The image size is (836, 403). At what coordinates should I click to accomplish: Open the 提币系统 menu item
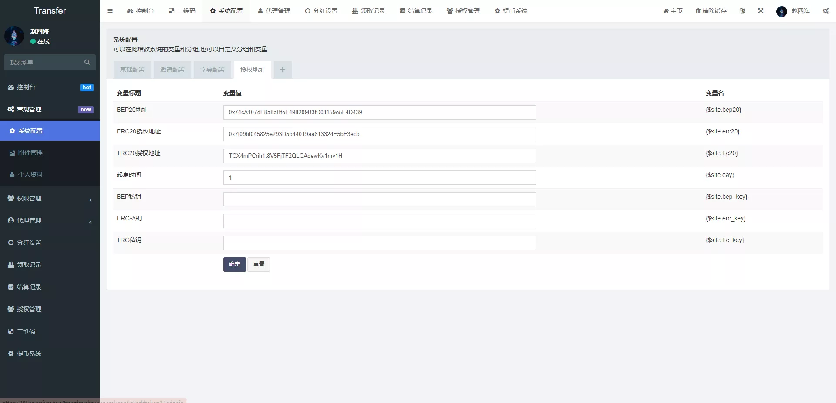pyautogui.click(x=30, y=353)
